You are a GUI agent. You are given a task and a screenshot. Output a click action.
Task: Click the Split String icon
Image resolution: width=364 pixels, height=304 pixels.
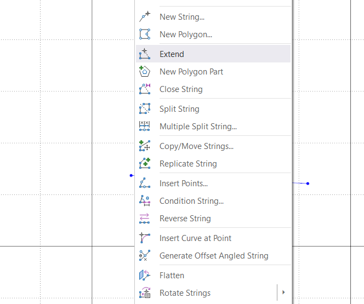tap(145, 109)
